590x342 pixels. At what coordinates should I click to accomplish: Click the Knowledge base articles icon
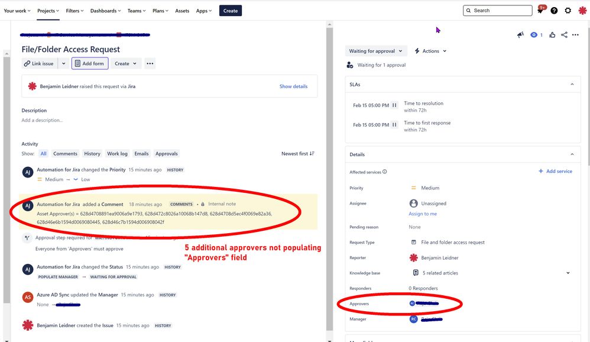[416, 273]
